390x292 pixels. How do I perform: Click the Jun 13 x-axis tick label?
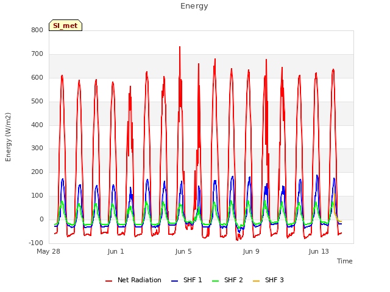click(x=319, y=251)
